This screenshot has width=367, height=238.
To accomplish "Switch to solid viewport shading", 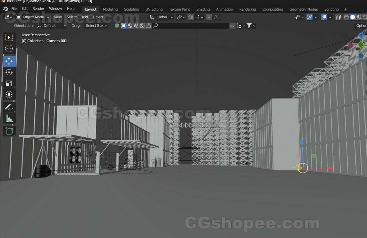I will [x=353, y=17].
